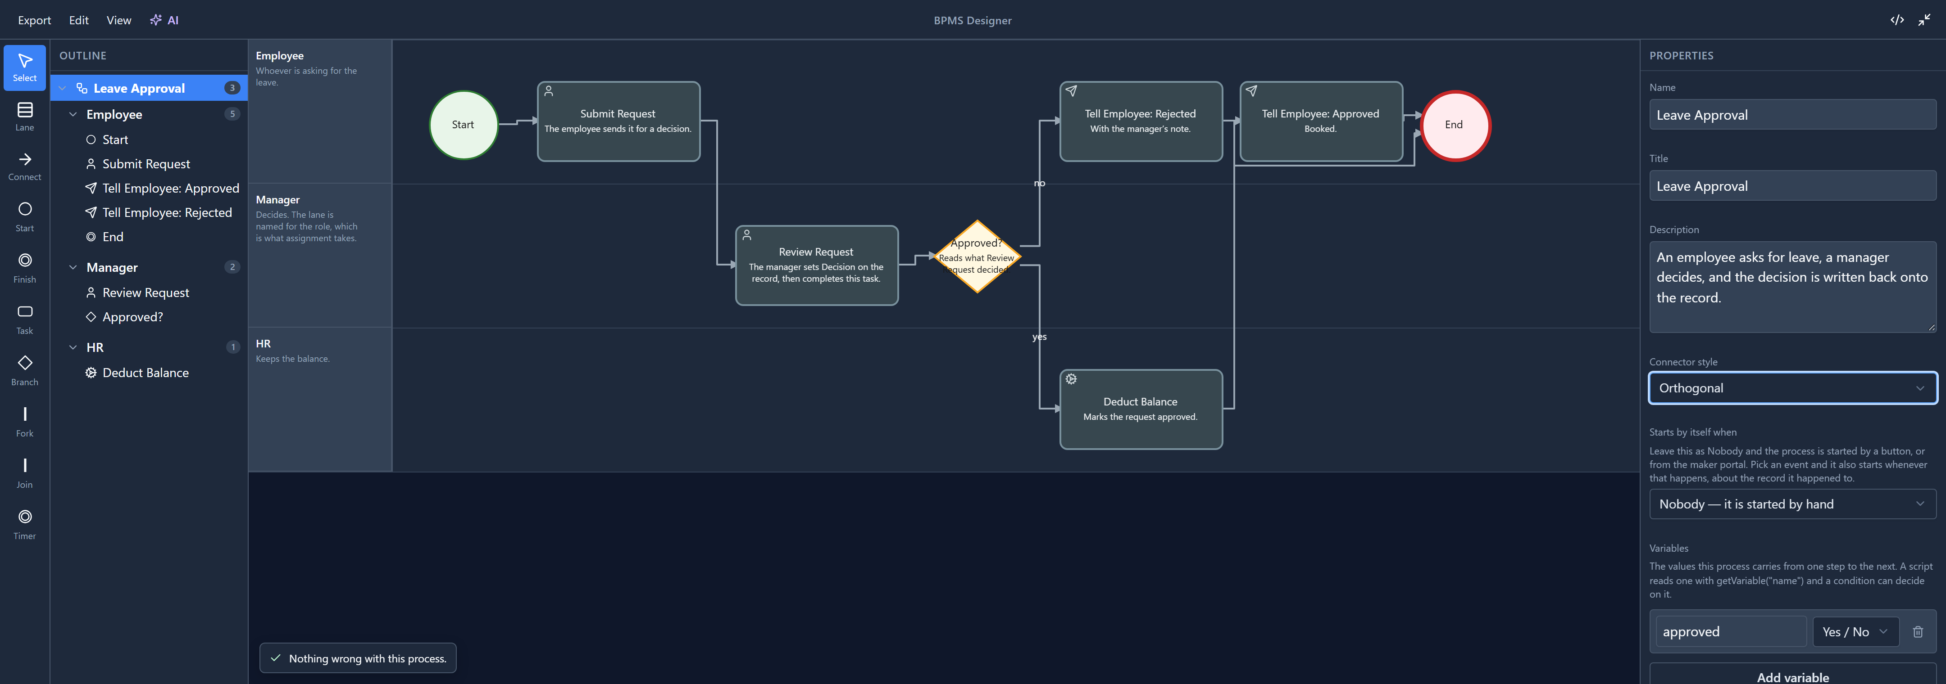Click the HR lane header
1946x684 pixels.
click(320, 400)
